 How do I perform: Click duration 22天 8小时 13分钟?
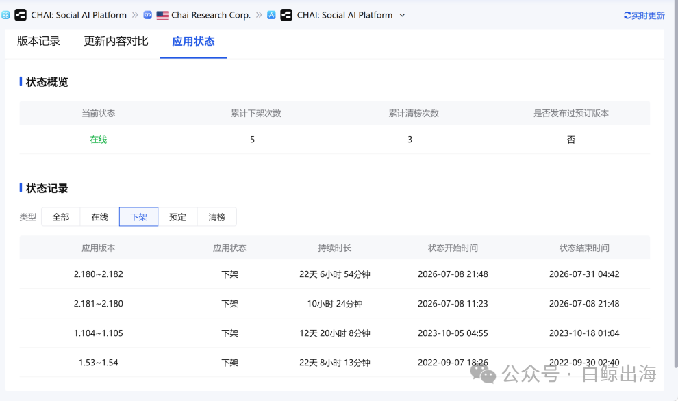point(335,363)
